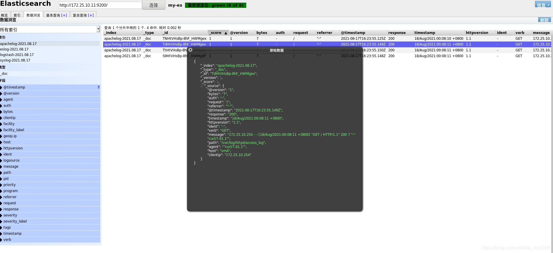Expand the severity field filter
This screenshot has width=553, height=253.
click(50, 215)
